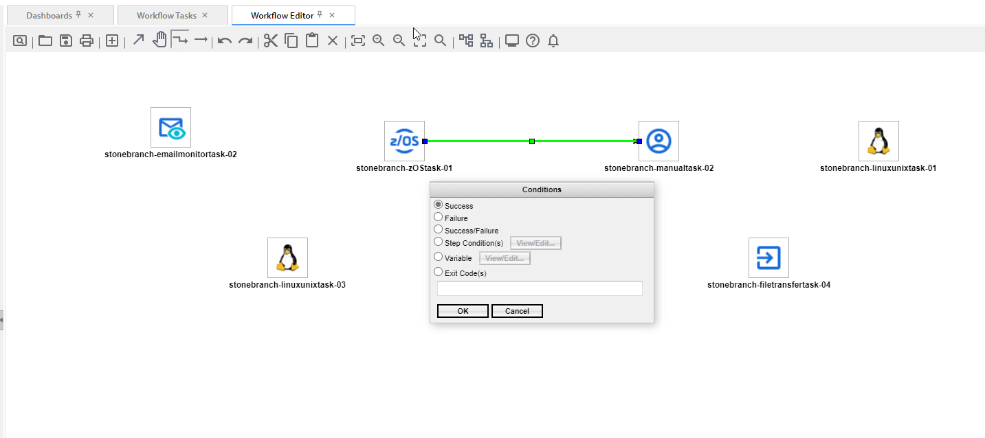The image size is (985, 438).
Task: Close the Workflow Editor tab
Action: click(333, 15)
